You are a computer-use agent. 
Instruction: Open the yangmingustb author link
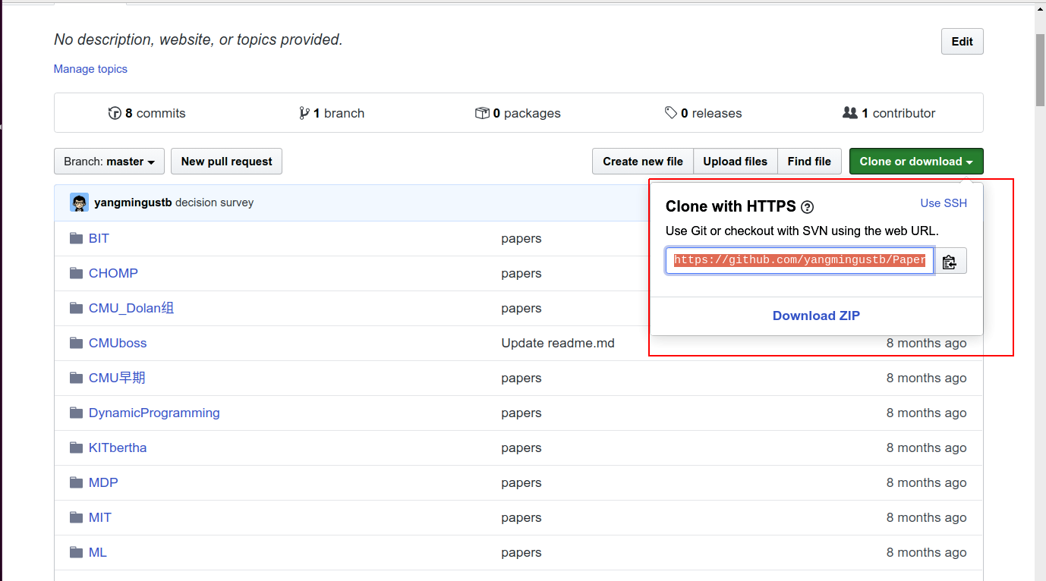pos(133,203)
